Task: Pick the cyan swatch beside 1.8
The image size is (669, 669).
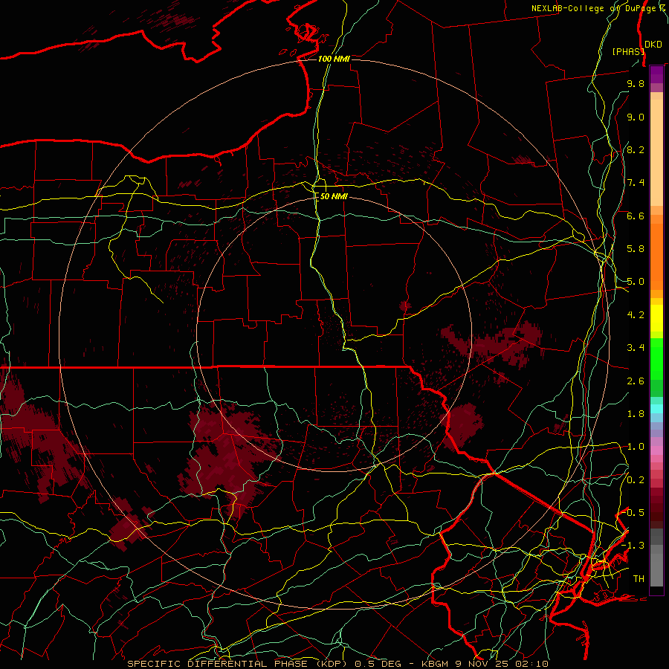Action: [x=656, y=409]
